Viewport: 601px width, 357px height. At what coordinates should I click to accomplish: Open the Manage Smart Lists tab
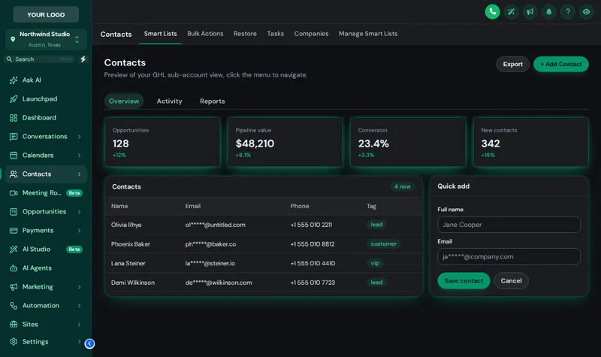tap(368, 34)
